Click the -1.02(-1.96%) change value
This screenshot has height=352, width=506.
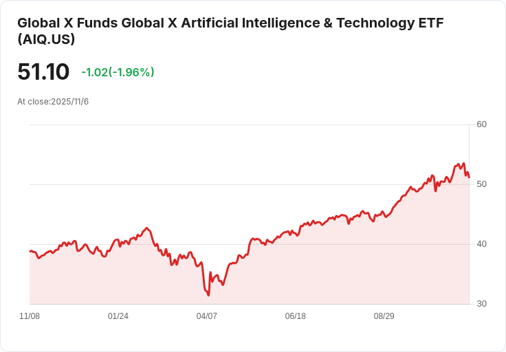click(x=118, y=72)
